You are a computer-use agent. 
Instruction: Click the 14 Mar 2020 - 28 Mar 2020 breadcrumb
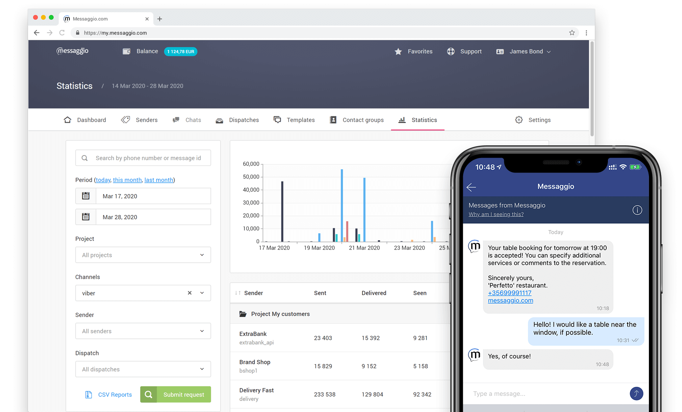click(x=147, y=86)
